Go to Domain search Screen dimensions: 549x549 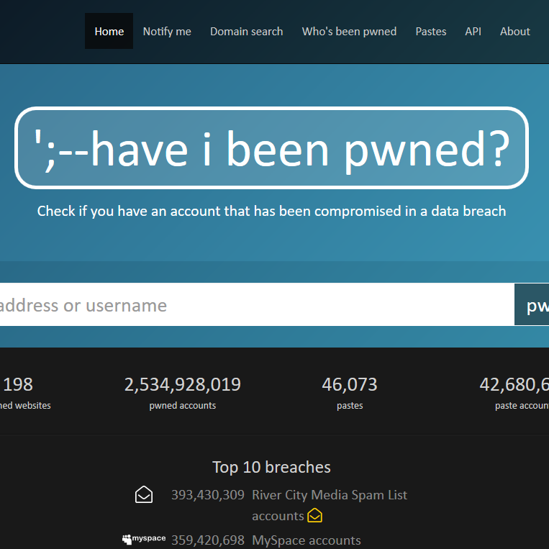[246, 32]
